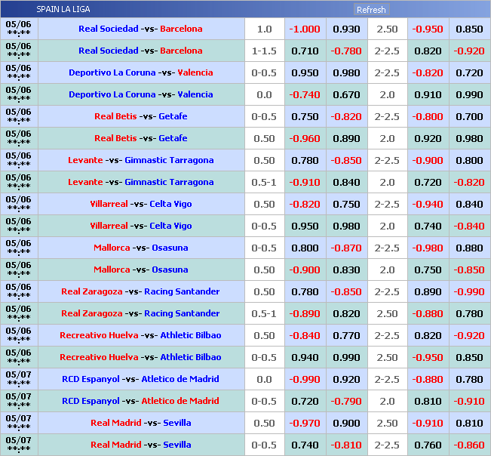
Task: Pick 0.770 odds for Recreativo Huelva vs Athletic Bilbao
Action: [346, 336]
